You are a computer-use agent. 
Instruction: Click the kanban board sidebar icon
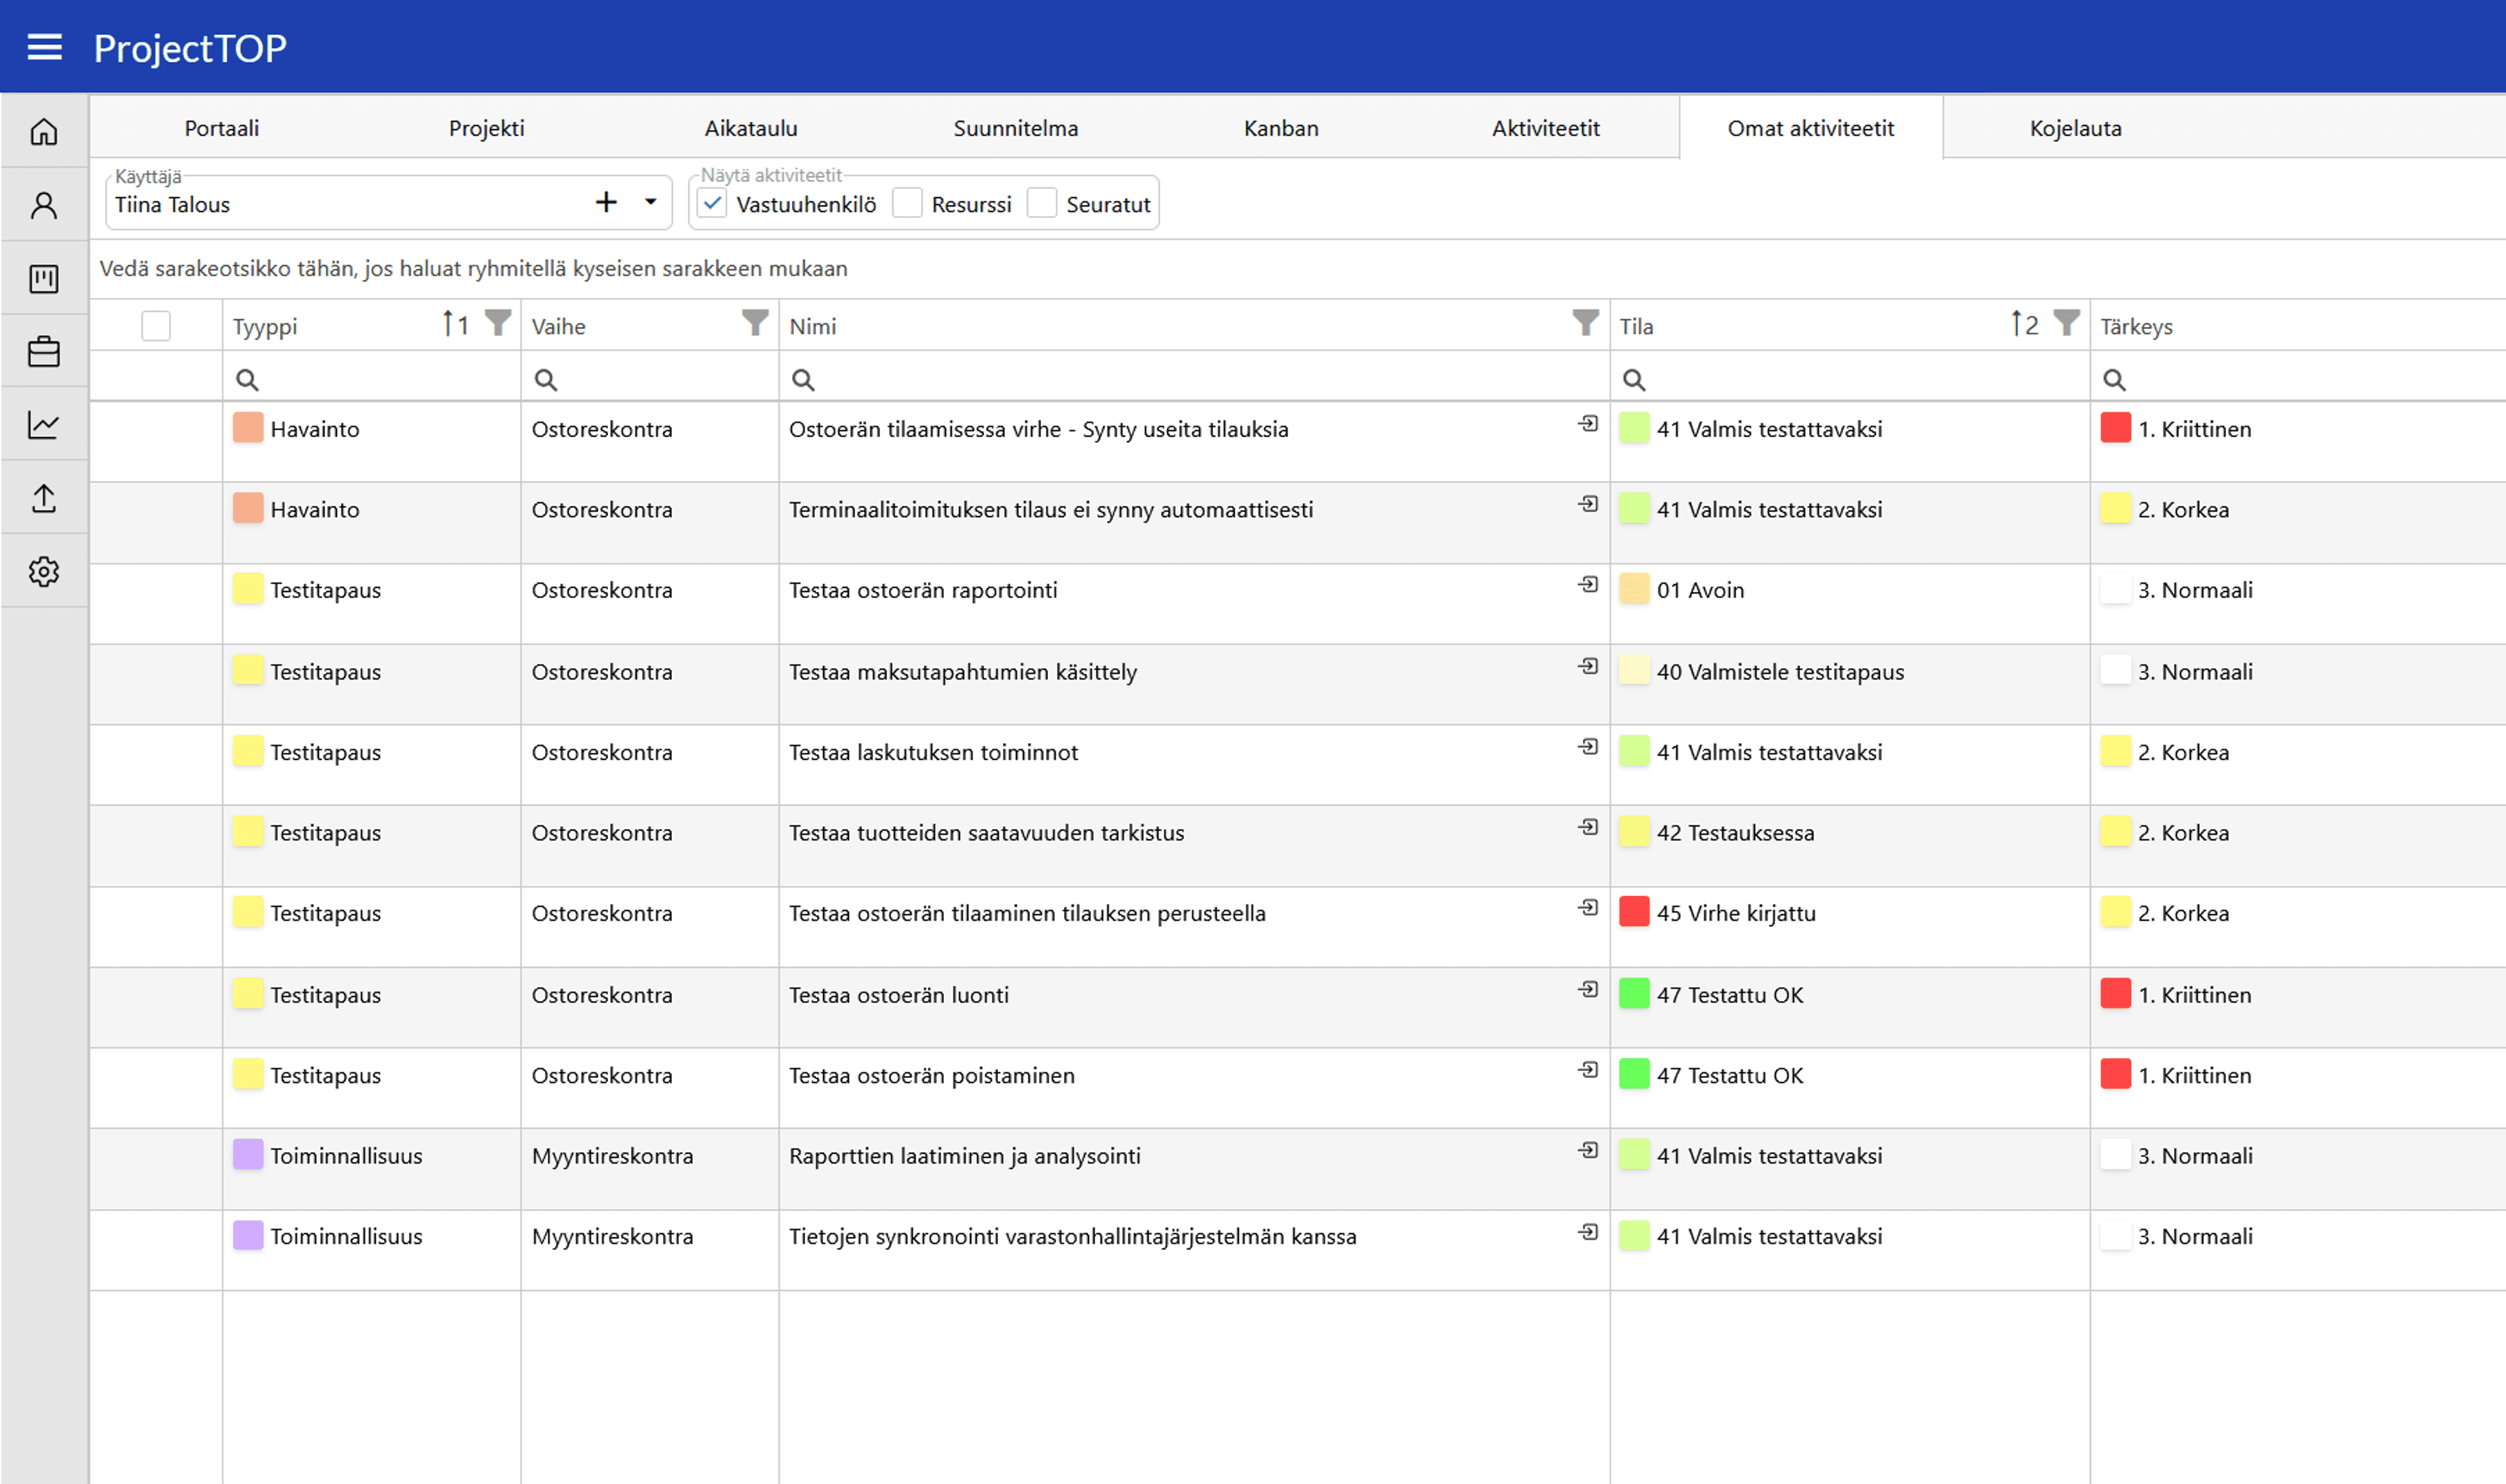click(44, 278)
